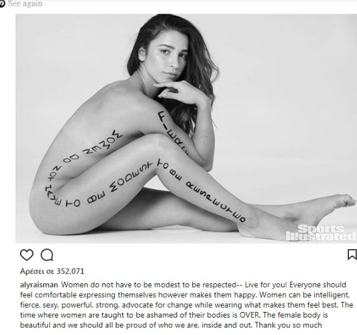This screenshot has height=335, width=357.
Task: Click the caption line beginning feel comfortable expressing
Action: [185, 295]
